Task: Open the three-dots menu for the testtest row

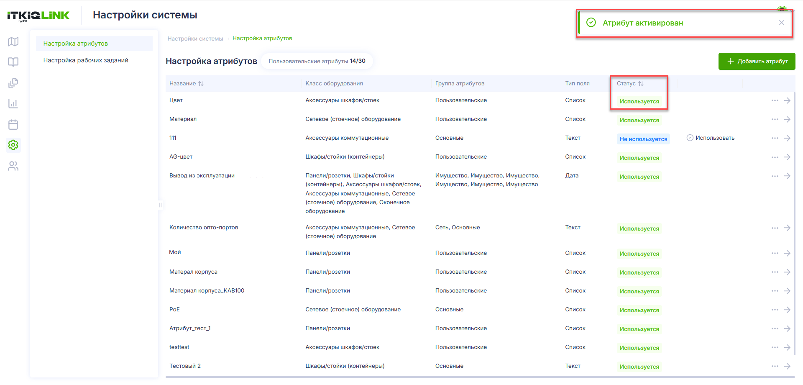Action: 775,347
